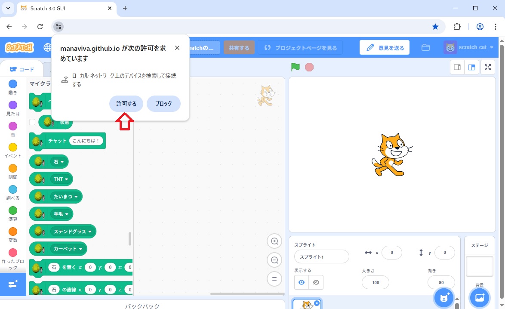Switch to the コード tab
The image size is (505, 309).
click(22, 69)
